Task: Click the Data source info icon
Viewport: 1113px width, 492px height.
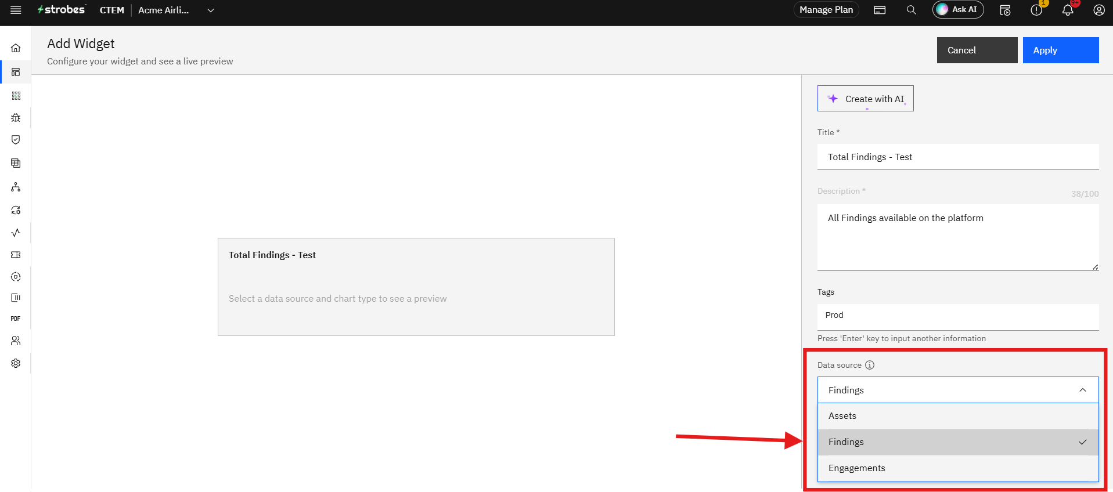Action: coord(870,365)
